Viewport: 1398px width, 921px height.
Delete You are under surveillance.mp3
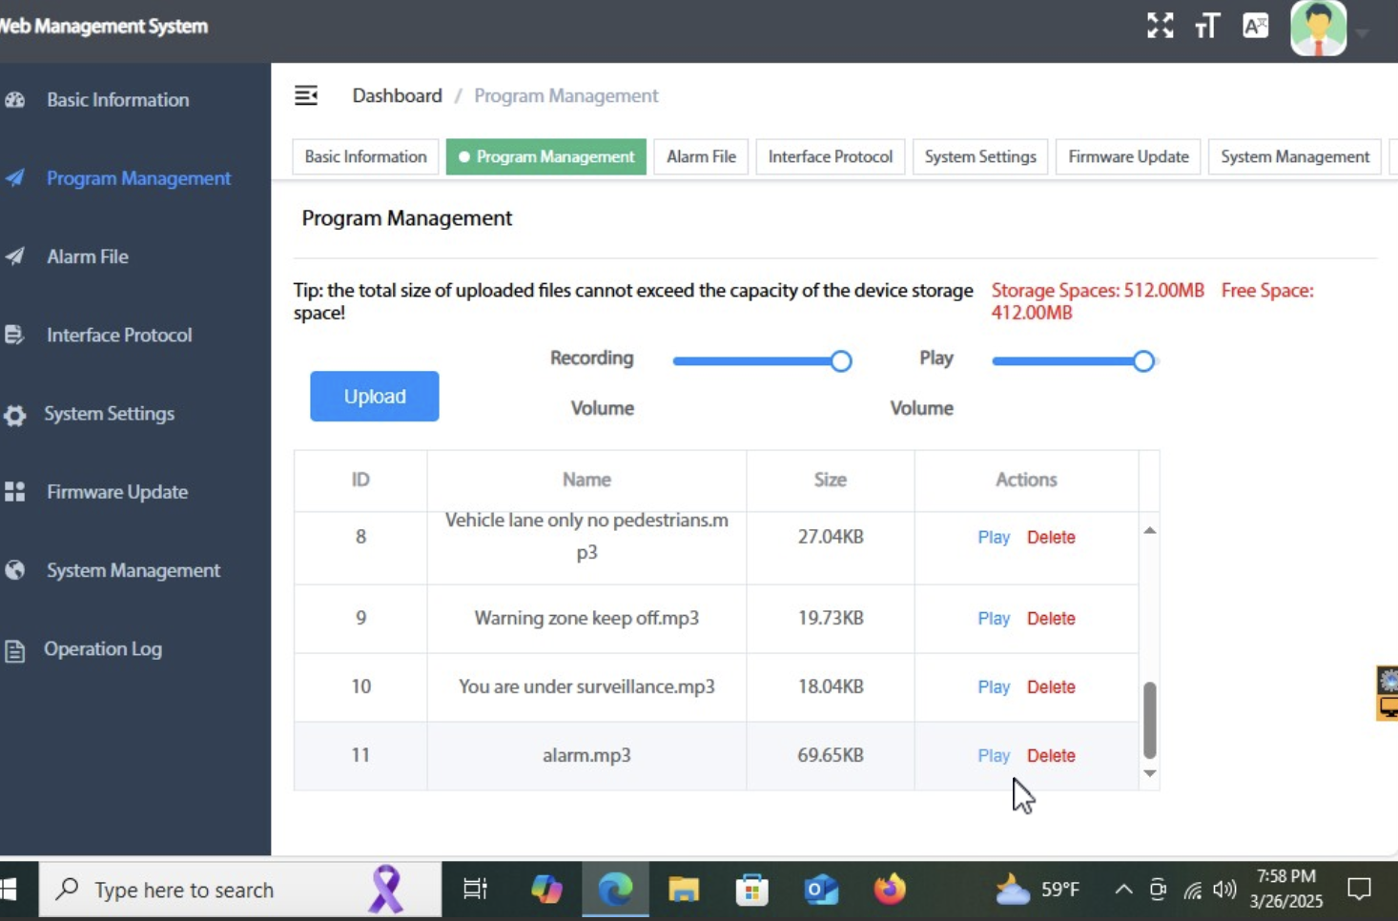[1051, 686]
